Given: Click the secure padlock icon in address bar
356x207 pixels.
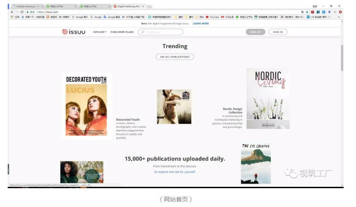Looking at the screenshot, I should 27,12.
